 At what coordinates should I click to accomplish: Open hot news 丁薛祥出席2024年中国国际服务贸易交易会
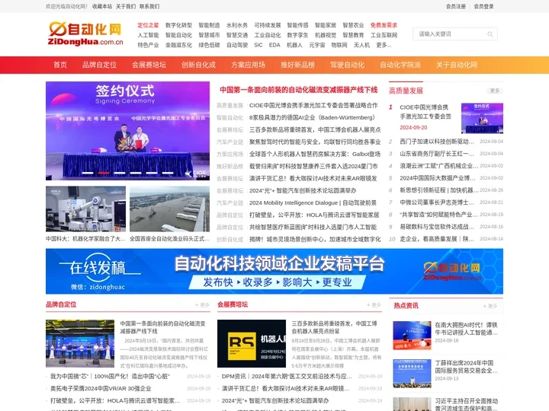[466, 367]
